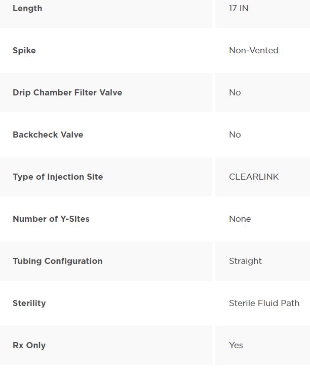
Task: Click the Rx Only label
Action: click(29, 346)
